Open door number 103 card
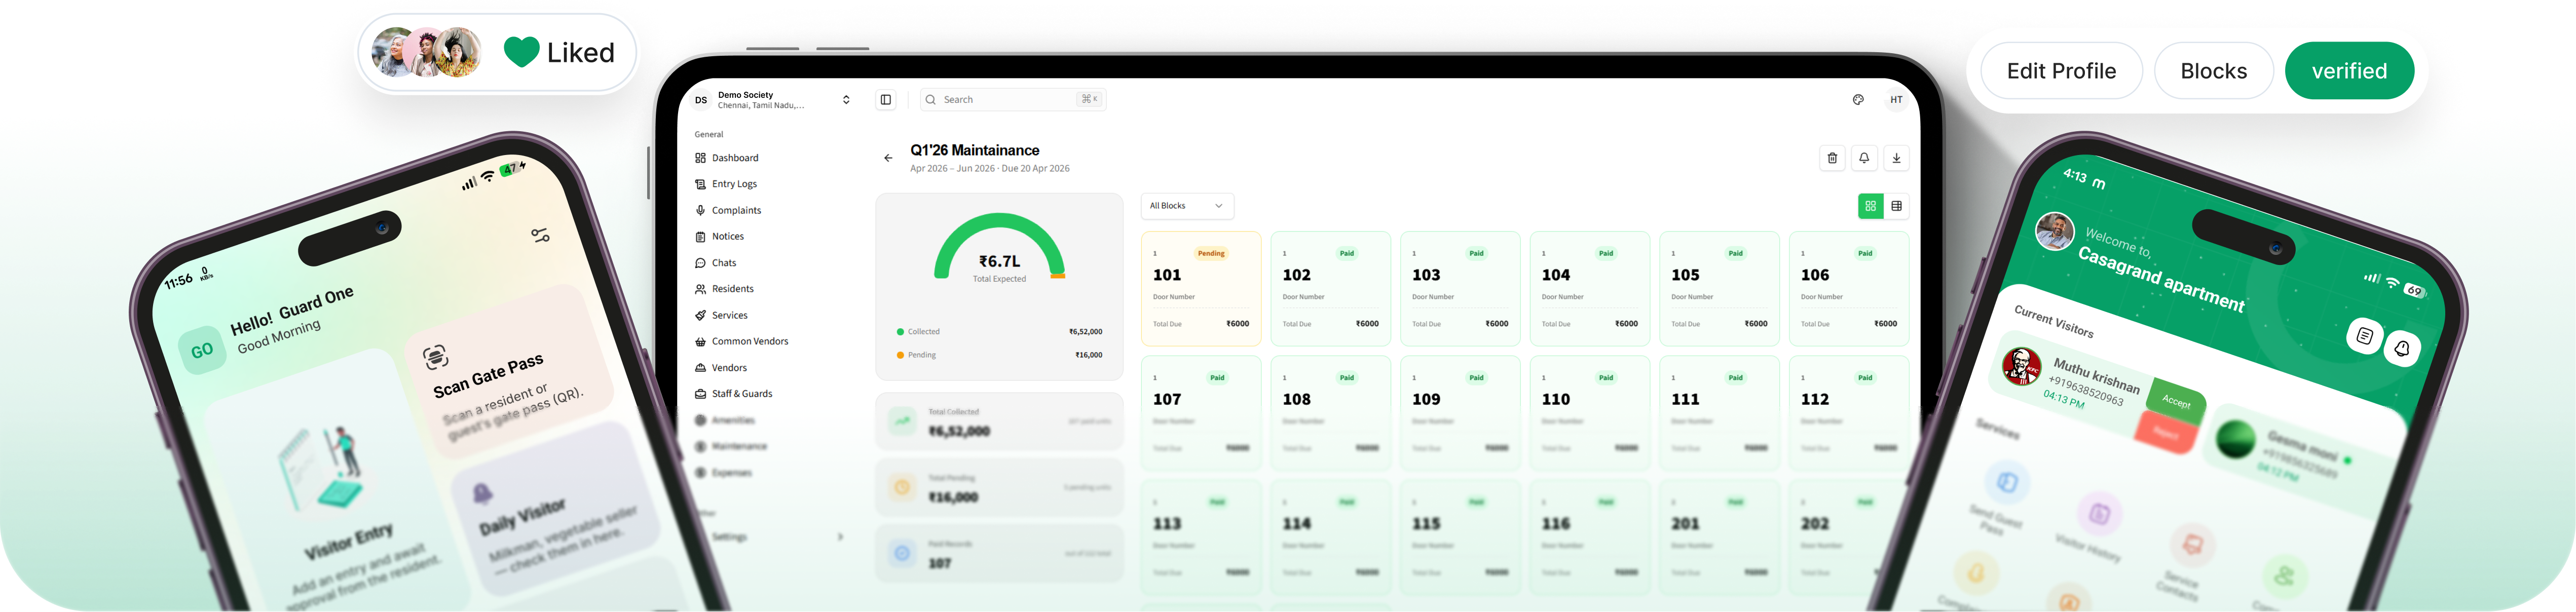Viewport: 2576px width, 612px height. (x=1461, y=289)
